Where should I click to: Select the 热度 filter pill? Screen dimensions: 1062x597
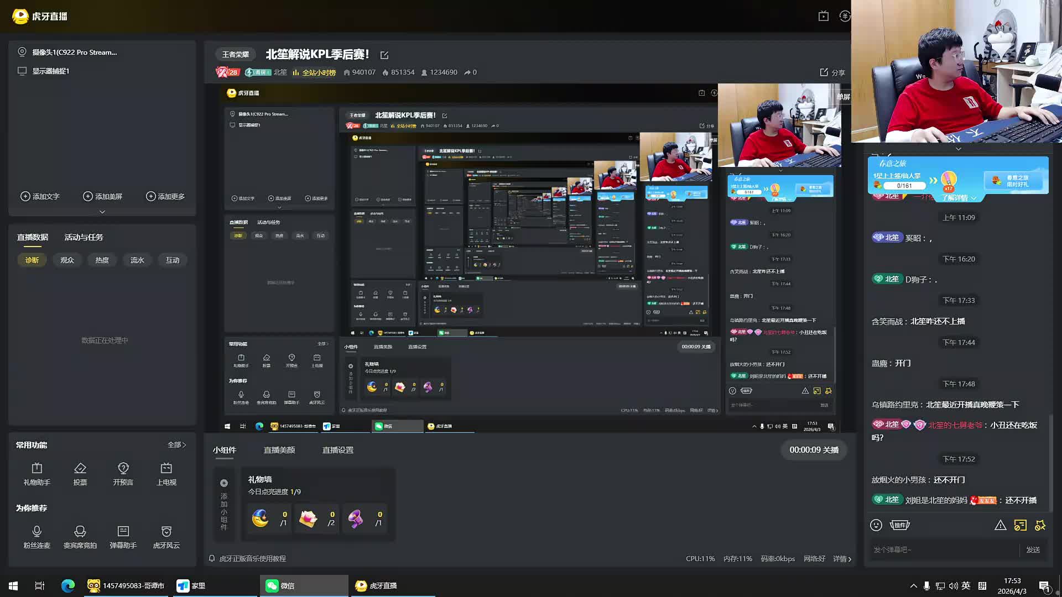[102, 260]
